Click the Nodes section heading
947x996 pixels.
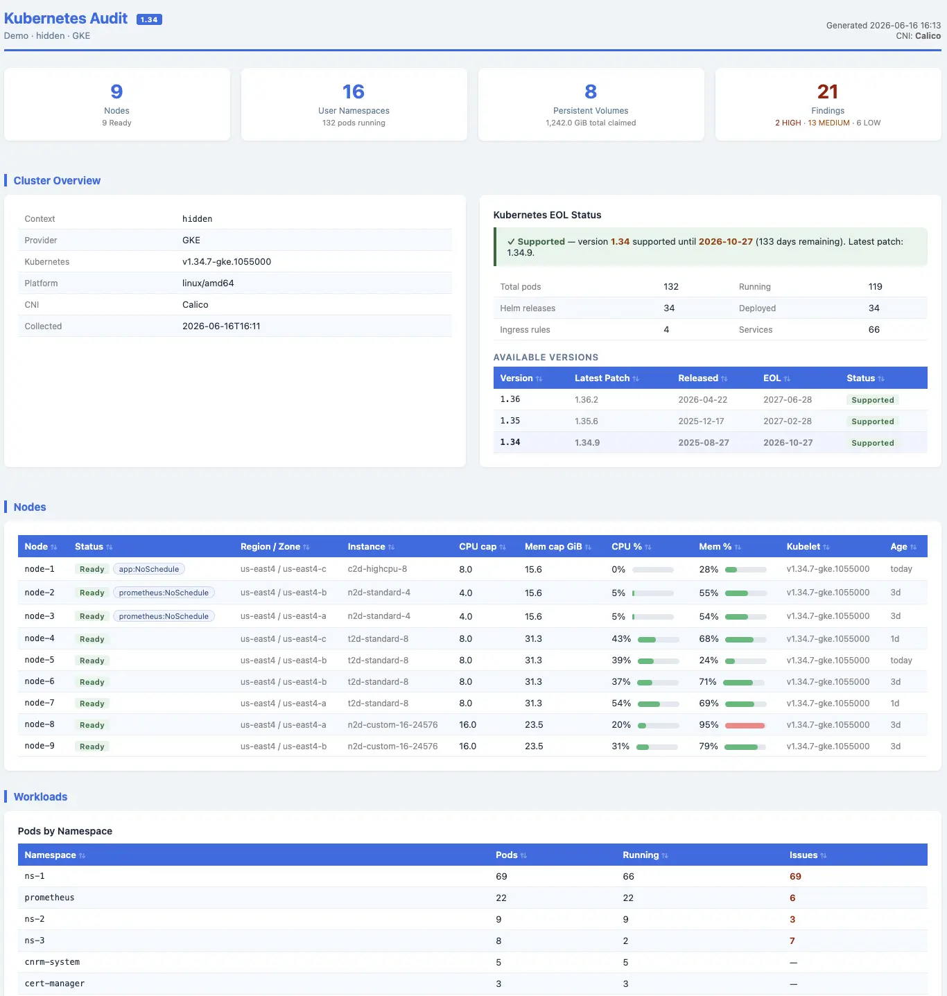pos(30,507)
